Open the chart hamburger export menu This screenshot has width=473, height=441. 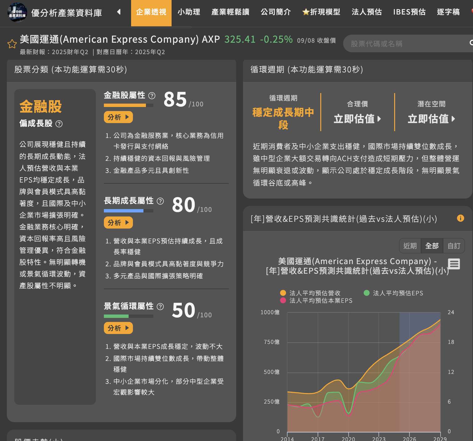(454, 264)
